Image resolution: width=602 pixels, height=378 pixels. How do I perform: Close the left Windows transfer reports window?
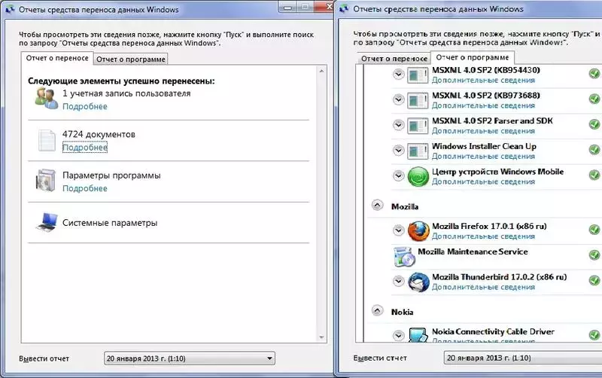pos(324,6)
